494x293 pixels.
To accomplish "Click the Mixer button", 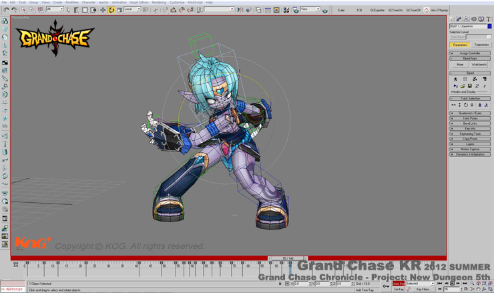I will [x=460, y=65].
